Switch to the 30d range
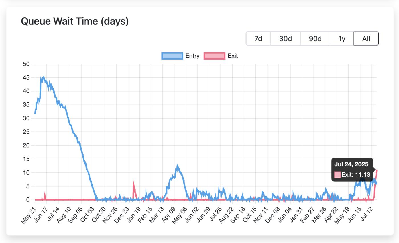 [x=285, y=38]
